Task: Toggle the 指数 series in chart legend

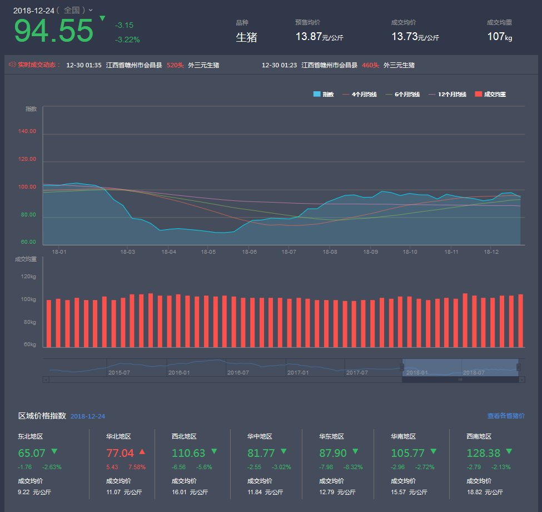Action: pyautogui.click(x=324, y=95)
